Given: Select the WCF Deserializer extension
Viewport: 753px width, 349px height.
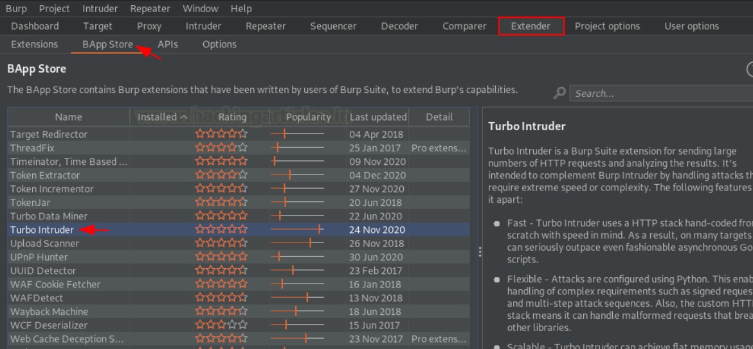Looking at the screenshot, I should (239, 325).
